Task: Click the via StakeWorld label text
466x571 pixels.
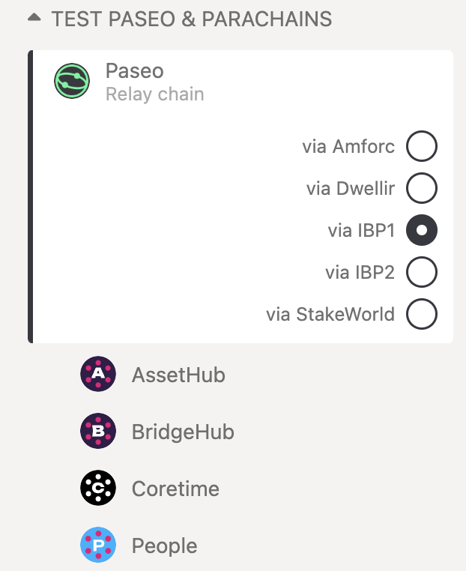Action: click(330, 314)
